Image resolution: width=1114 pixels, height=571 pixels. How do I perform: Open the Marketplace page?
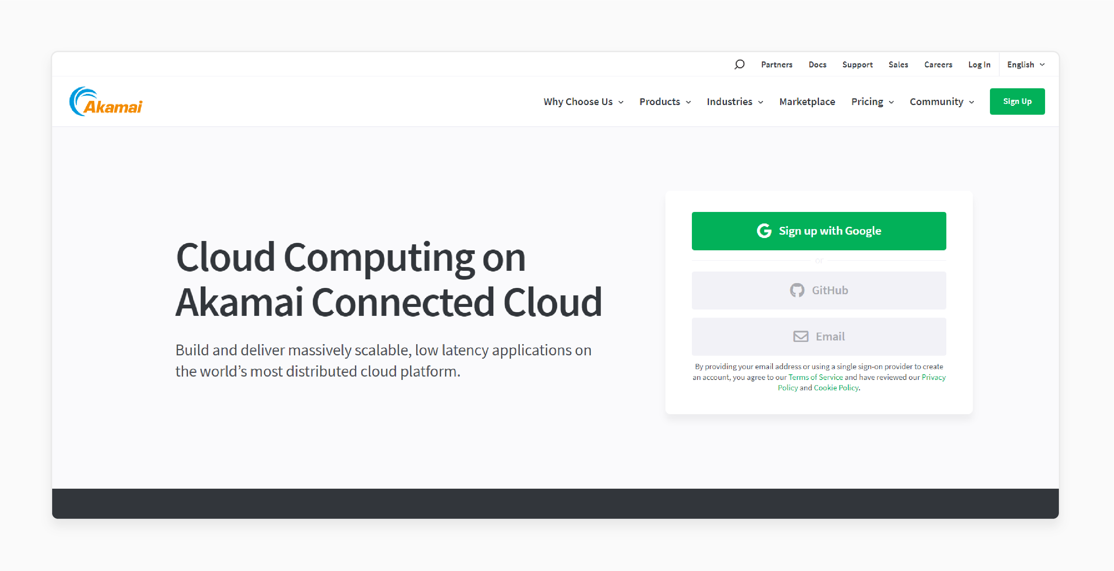click(807, 102)
